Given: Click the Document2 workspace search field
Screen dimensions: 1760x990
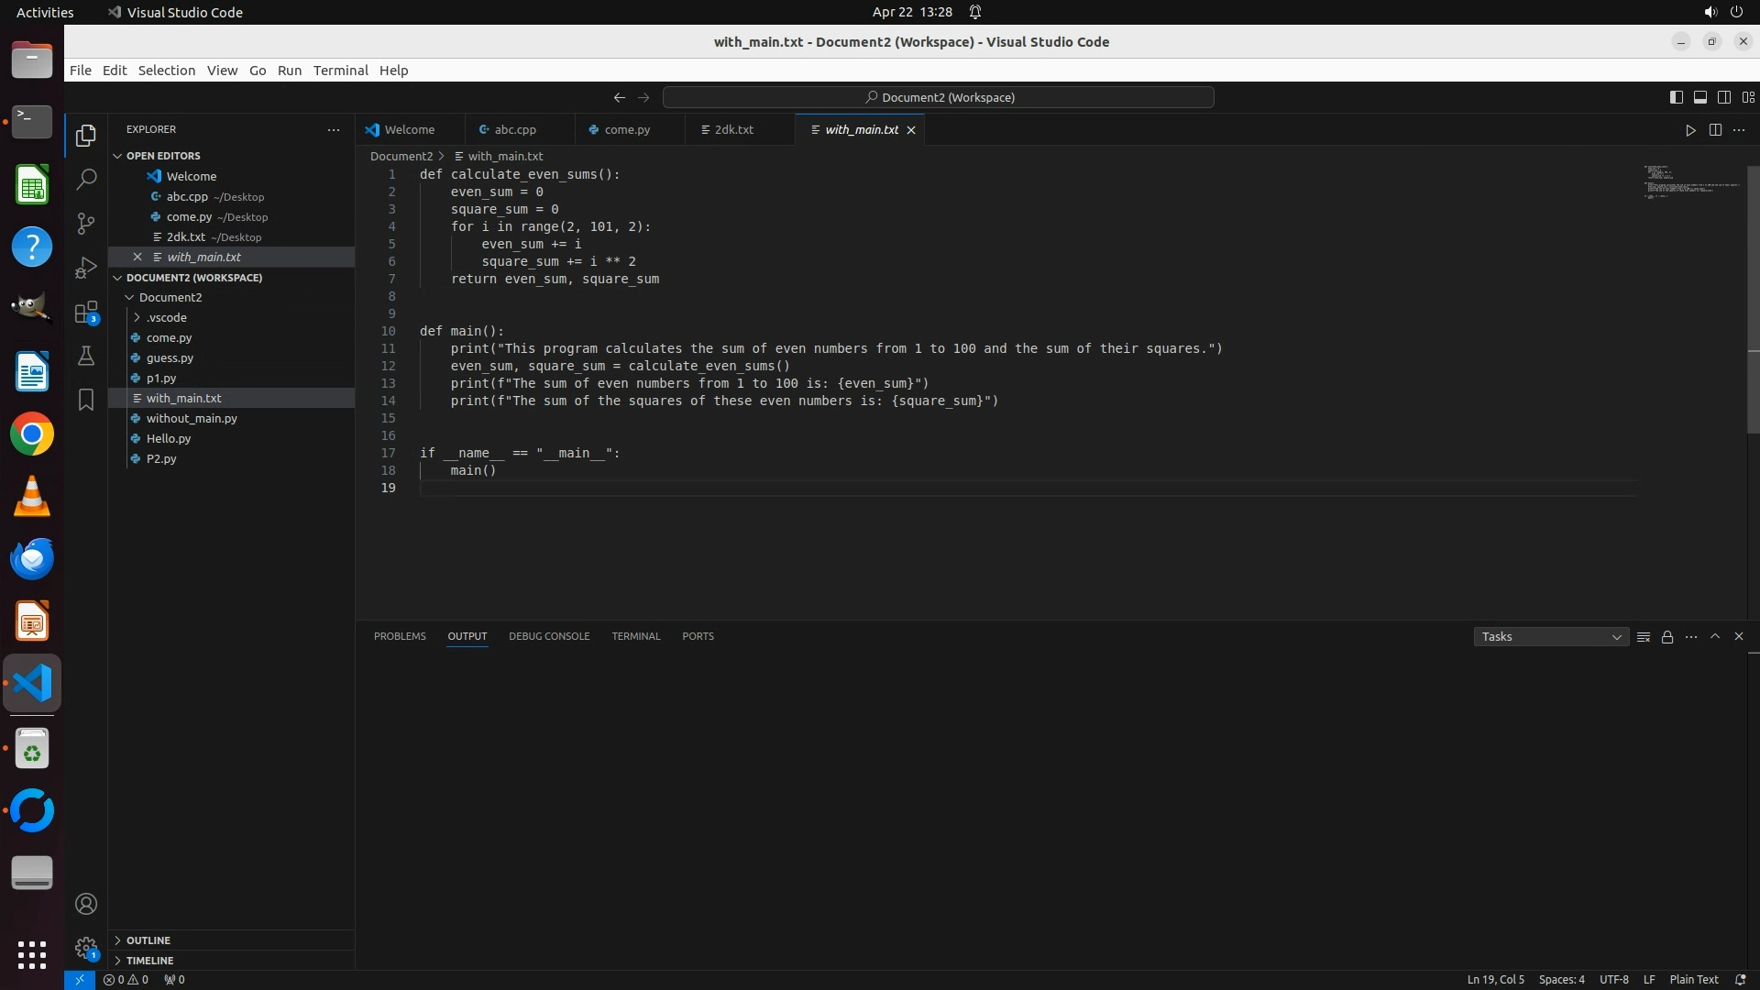Looking at the screenshot, I should [938, 97].
